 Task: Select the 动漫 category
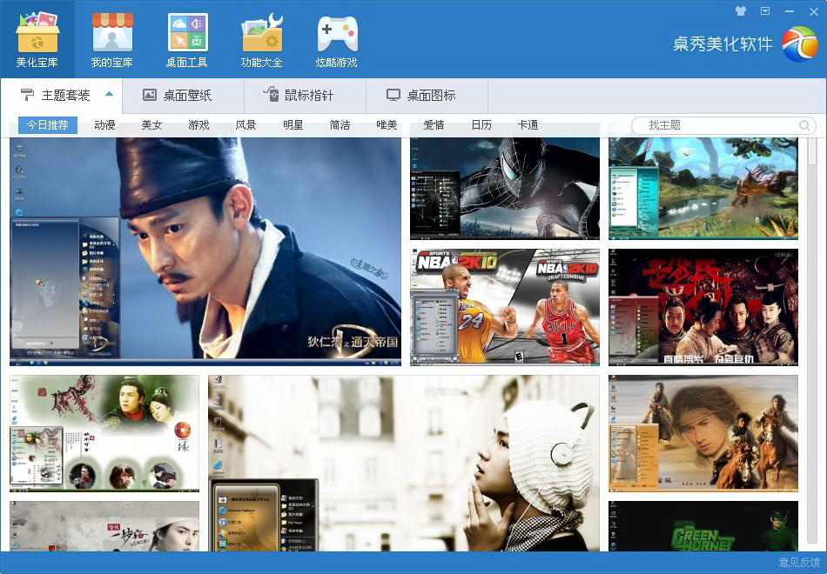coord(104,125)
